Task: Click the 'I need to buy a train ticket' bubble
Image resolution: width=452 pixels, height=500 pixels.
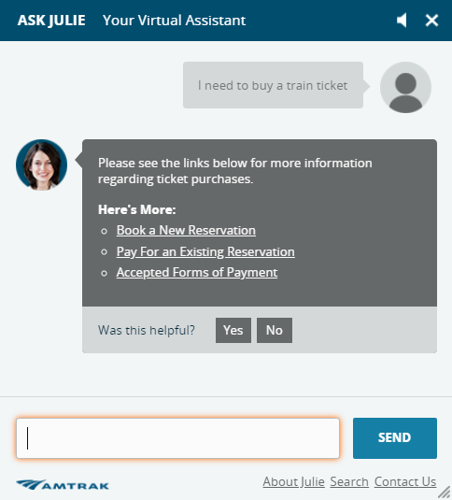Action: (273, 85)
